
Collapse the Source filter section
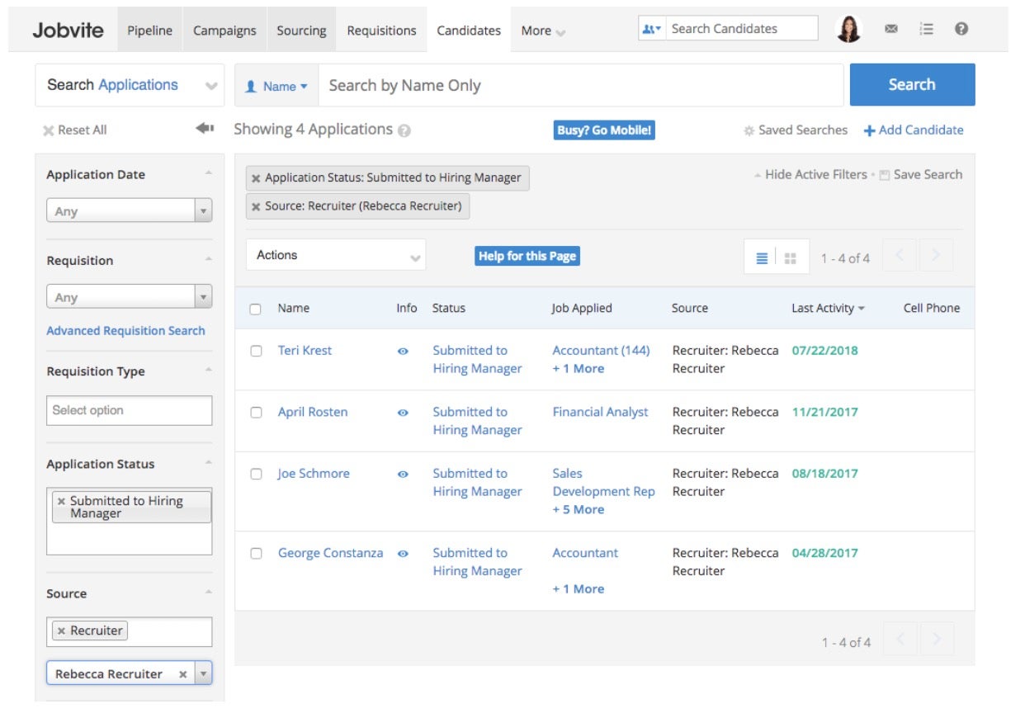click(x=209, y=591)
